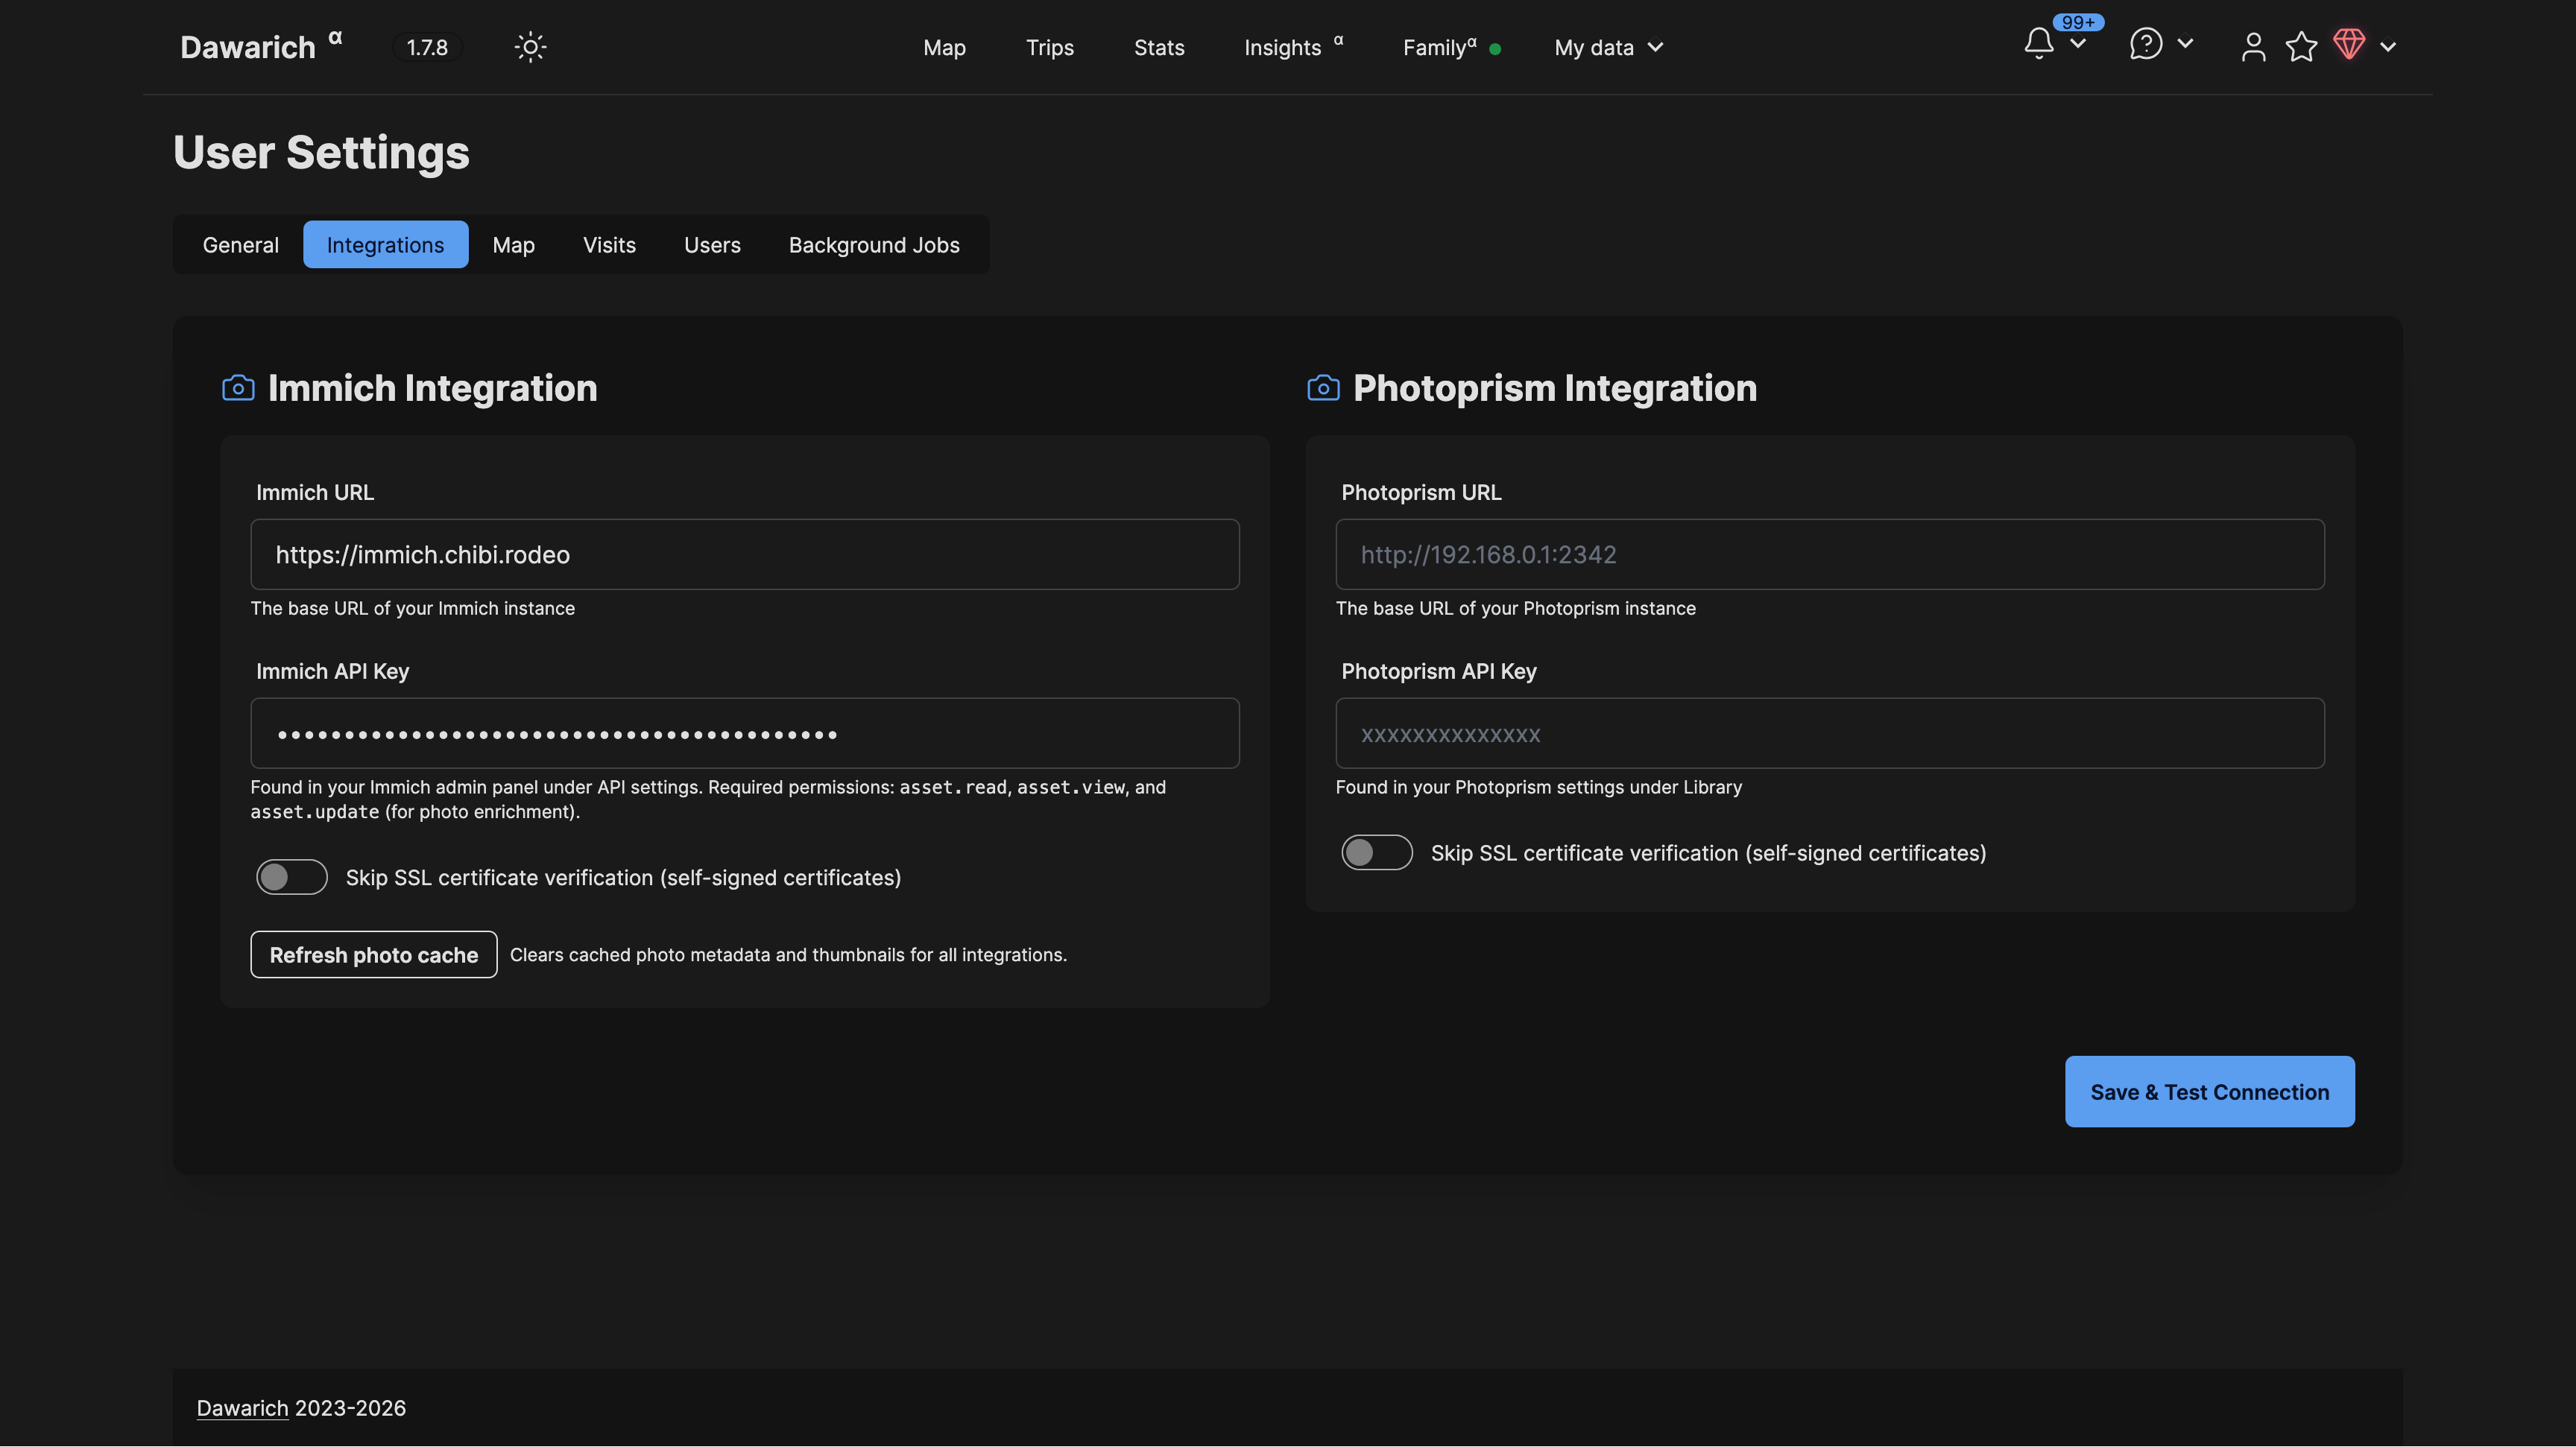Screen dimensions: 2576x1447
Task: Focus the Immich API Key field
Action: pos(745,732)
